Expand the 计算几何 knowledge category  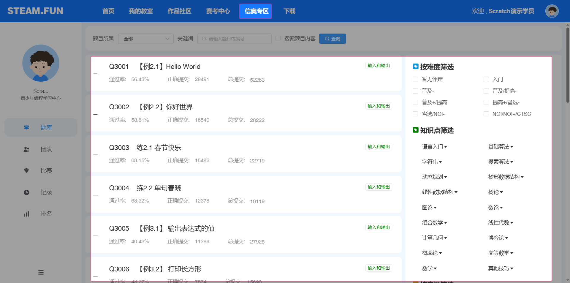coord(435,238)
